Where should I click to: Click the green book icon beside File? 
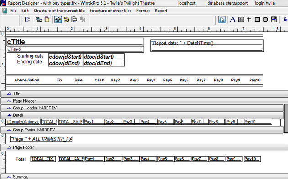pos(5,11)
